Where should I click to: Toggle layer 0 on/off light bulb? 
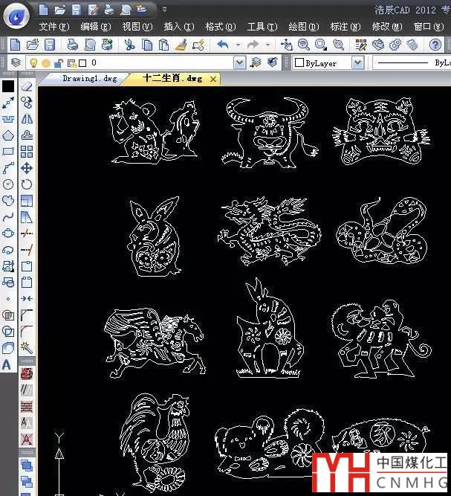[33, 63]
